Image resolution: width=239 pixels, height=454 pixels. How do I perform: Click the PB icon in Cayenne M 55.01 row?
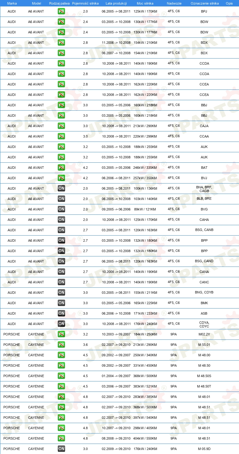[x=61, y=345]
